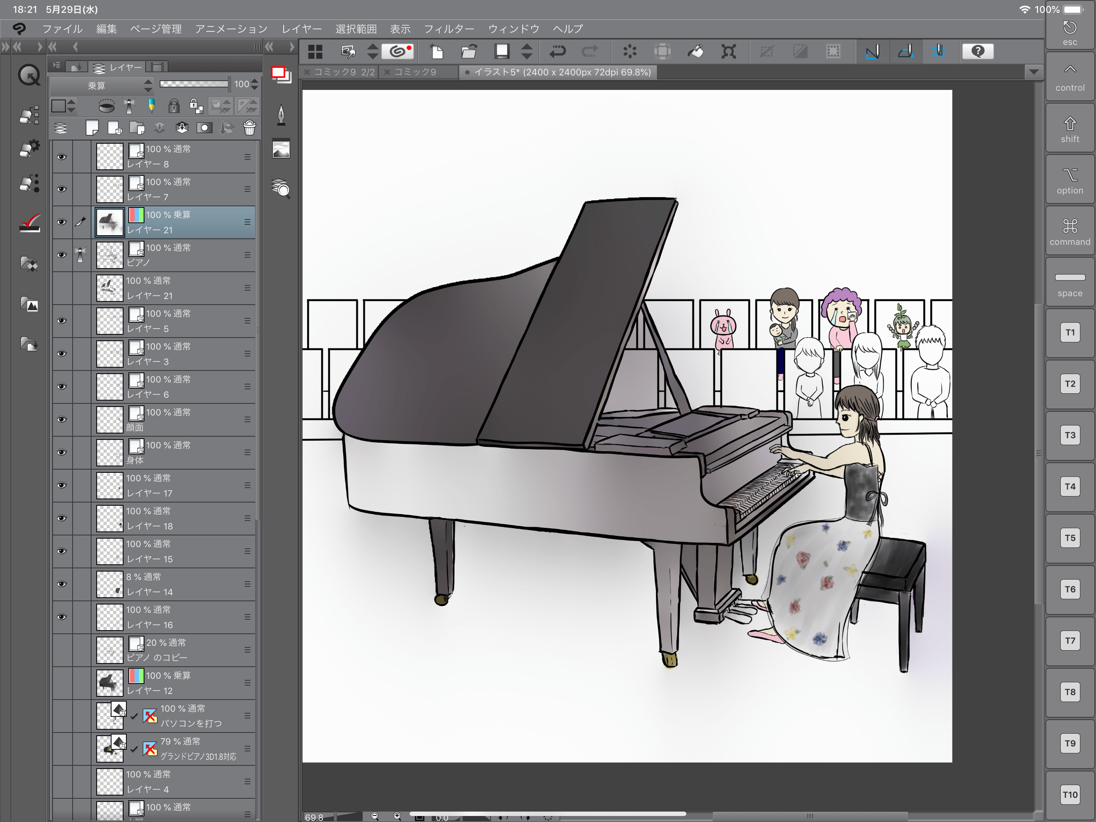
Task: Click the ピアノ layer thumbnail
Action: [x=110, y=256]
